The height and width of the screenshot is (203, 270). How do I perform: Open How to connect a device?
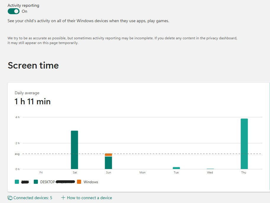(x=89, y=198)
